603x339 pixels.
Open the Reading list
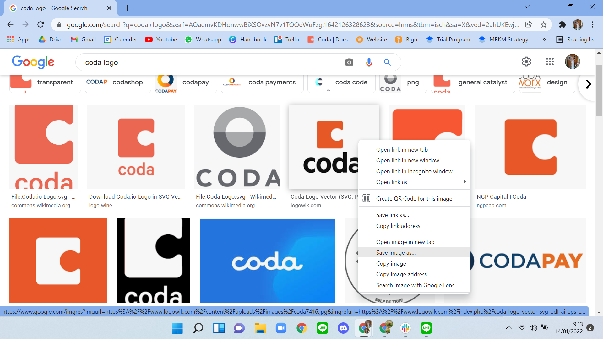point(576,39)
